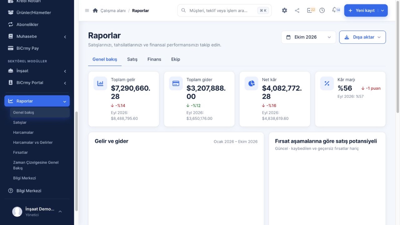The image size is (400, 225).
Task: Open notifications bell with 14 badge
Action: pyautogui.click(x=336, y=10)
